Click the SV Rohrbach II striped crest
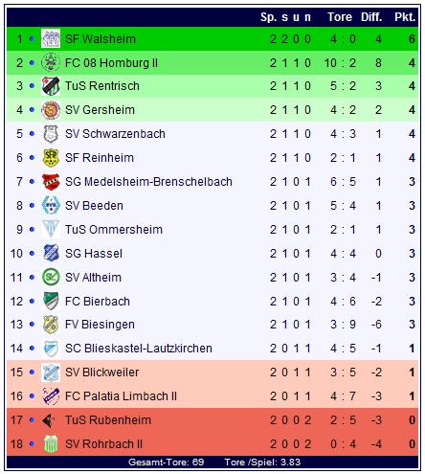Viewport: 425px width, 474px height. 51,444
